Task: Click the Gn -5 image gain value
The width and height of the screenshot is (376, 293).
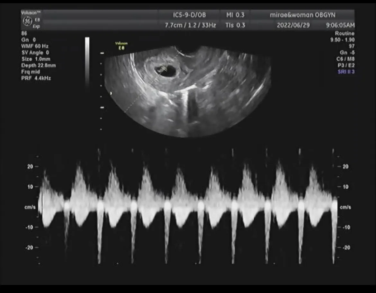Action: 347,52
